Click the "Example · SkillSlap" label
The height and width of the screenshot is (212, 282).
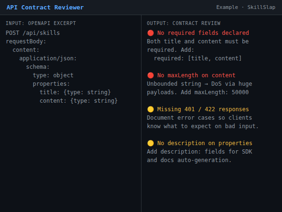coord(246,8)
